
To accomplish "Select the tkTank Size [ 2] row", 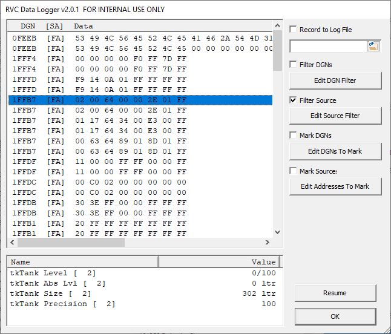I will tap(143, 293).
